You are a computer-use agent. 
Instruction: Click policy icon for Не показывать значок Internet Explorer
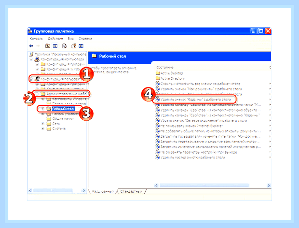(x=158, y=126)
